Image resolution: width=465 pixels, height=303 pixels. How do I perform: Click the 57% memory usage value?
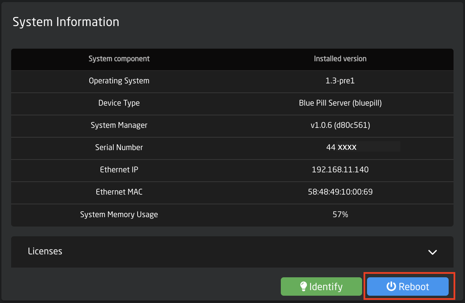pyautogui.click(x=340, y=215)
